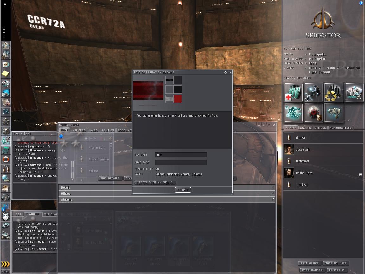Click the Deliveries button

tap(336, 270)
